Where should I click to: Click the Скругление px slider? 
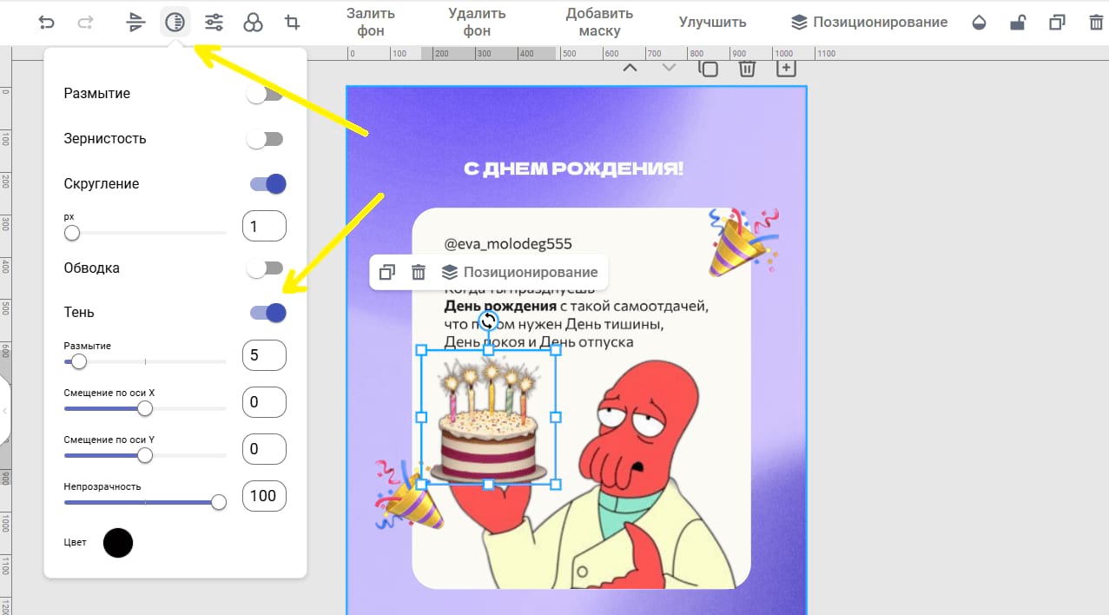tap(145, 233)
